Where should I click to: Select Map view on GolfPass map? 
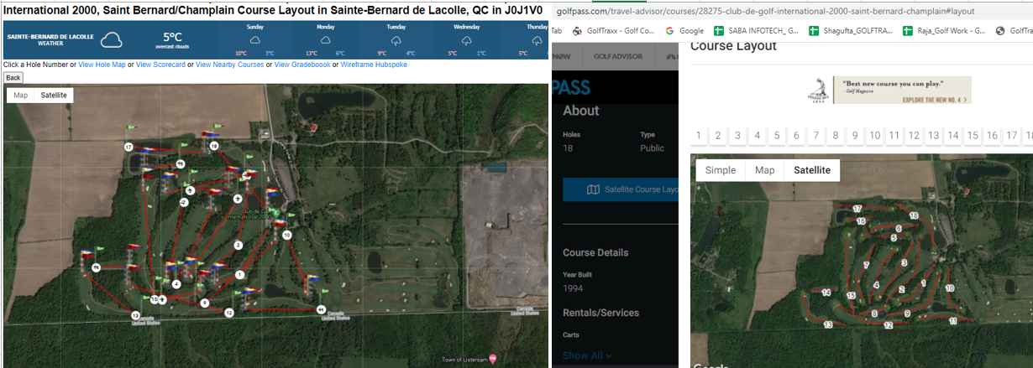(764, 170)
